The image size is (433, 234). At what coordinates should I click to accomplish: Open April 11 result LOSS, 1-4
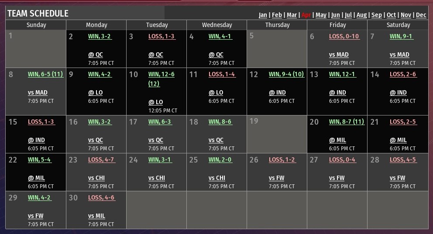point(222,74)
